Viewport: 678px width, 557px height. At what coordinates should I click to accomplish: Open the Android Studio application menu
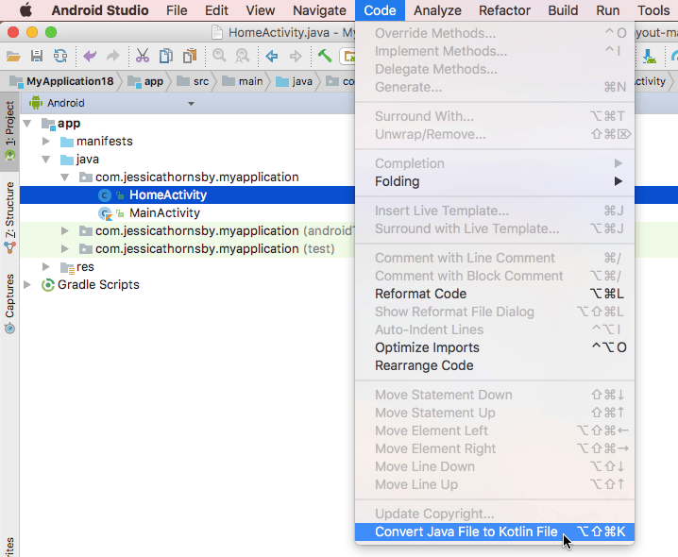pyautogui.click(x=100, y=10)
